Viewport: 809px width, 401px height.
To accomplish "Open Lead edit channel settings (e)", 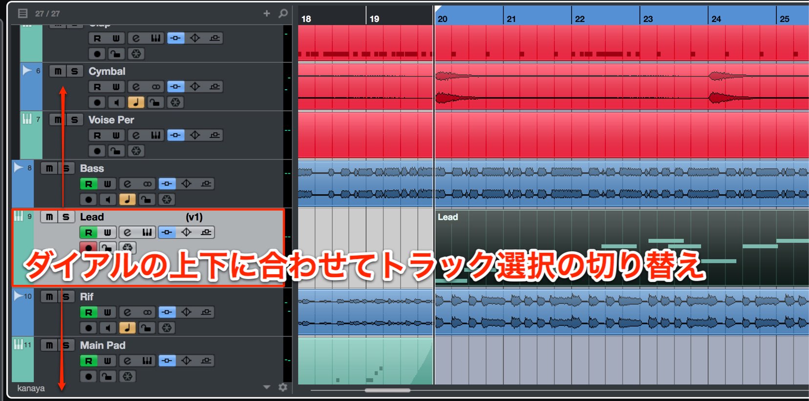I will point(128,232).
